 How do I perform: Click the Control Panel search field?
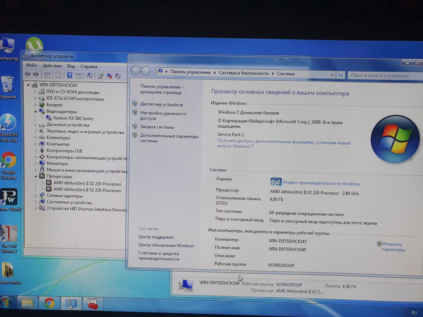385,76
